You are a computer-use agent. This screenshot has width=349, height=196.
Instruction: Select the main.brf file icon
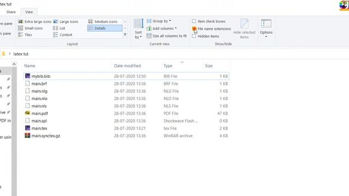pyautogui.click(x=27, y=83)
